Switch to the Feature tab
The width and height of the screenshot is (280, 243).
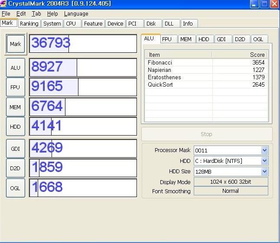(93, 23)
